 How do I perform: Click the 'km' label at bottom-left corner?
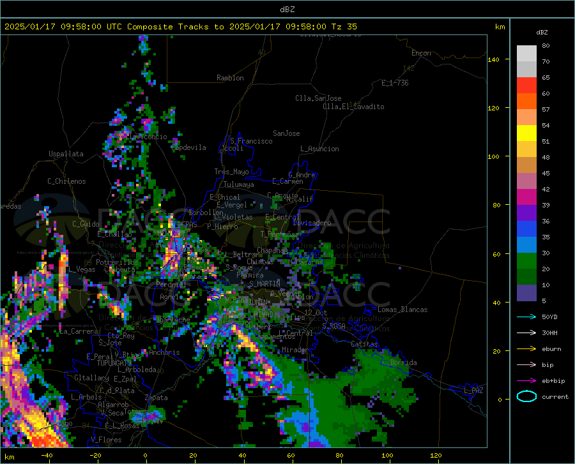pos(9,457)
